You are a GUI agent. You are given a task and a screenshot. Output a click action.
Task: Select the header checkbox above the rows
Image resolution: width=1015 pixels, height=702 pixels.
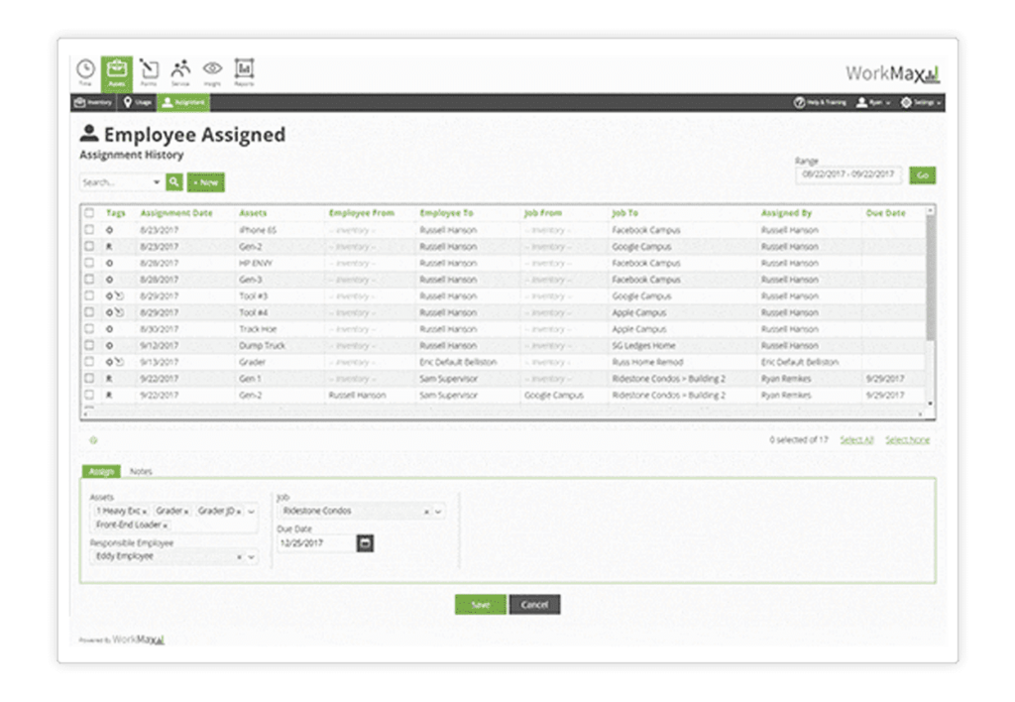(89, 212)
